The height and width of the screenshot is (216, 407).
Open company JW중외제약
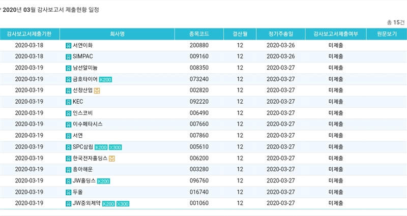pyautogui.click(x=86, y=203)
